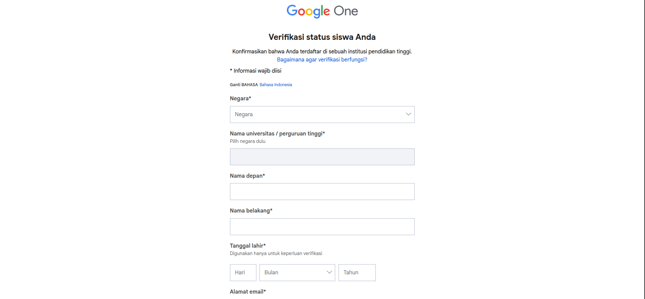Viewport: 645px width, 299px height.
Task: Focus the Nama depan input field
Action: point(322,192)
